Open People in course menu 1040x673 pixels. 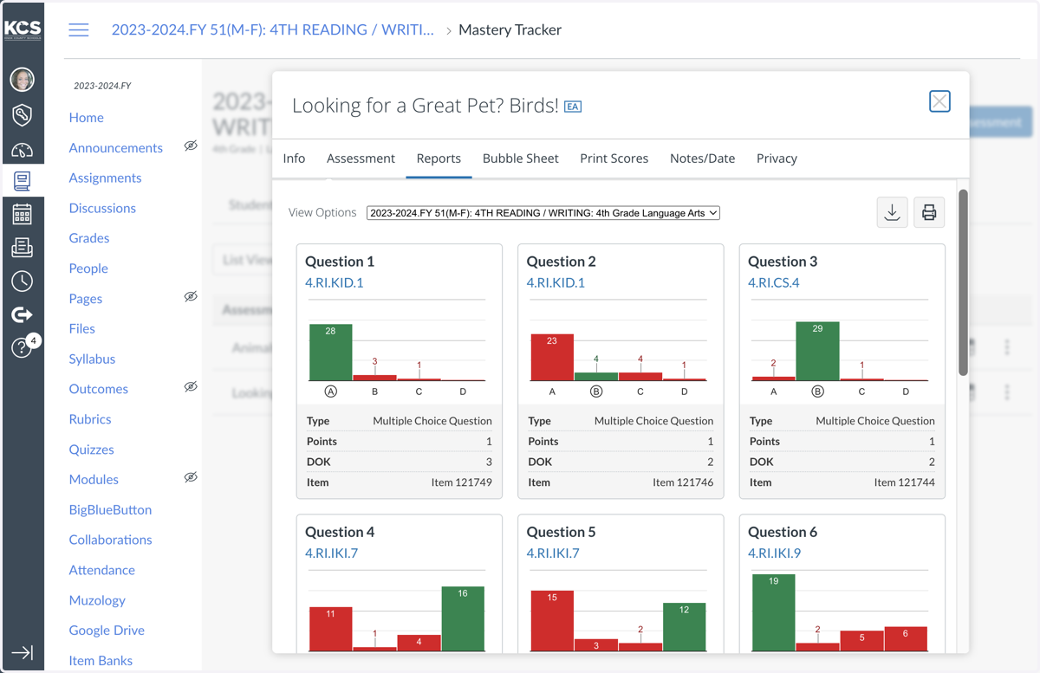click(88, 269)
